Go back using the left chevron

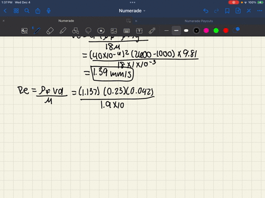point(5,11)
